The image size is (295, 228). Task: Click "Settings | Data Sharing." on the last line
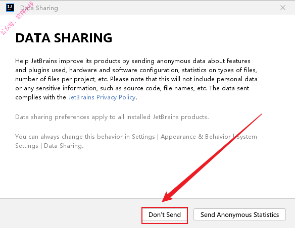[x=50, y=146]
